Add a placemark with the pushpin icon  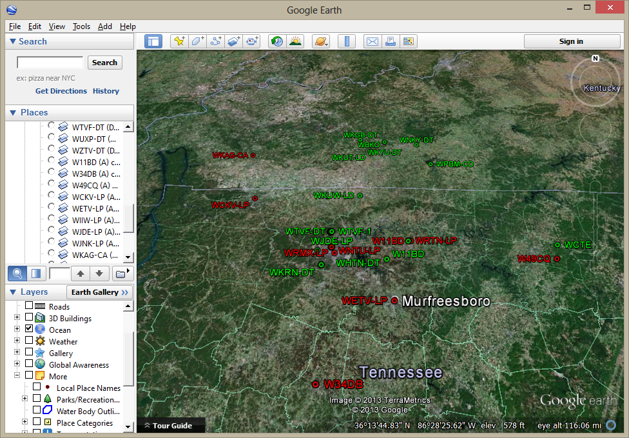pos(179,41)
